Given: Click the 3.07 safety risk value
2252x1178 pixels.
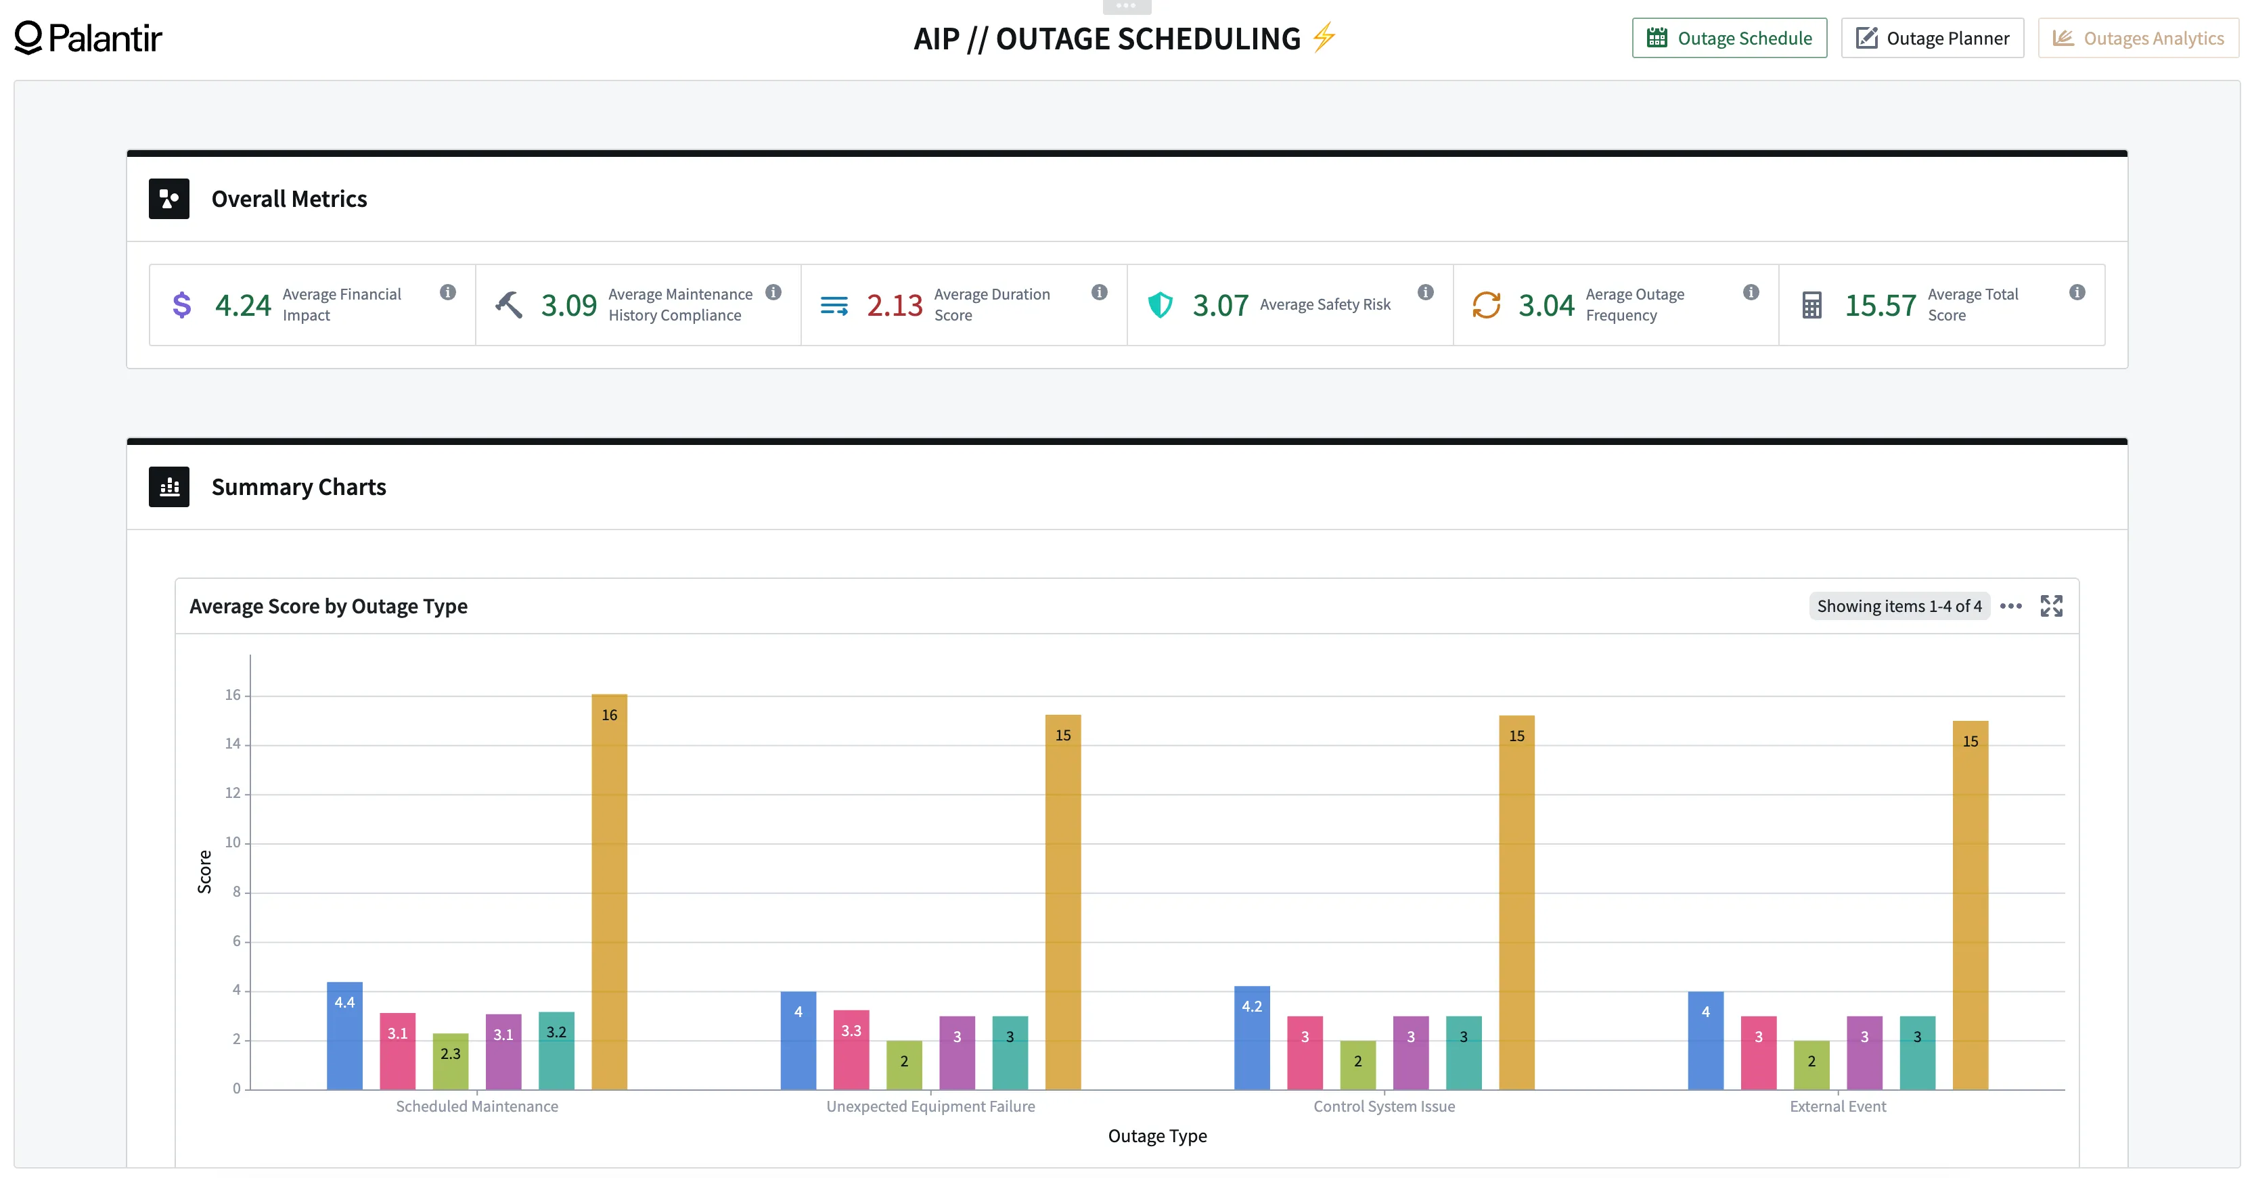Looking at the screenshot, I should 1221,305.
